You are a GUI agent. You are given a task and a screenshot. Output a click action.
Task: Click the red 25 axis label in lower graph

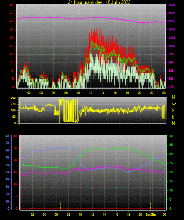(15, 148)
